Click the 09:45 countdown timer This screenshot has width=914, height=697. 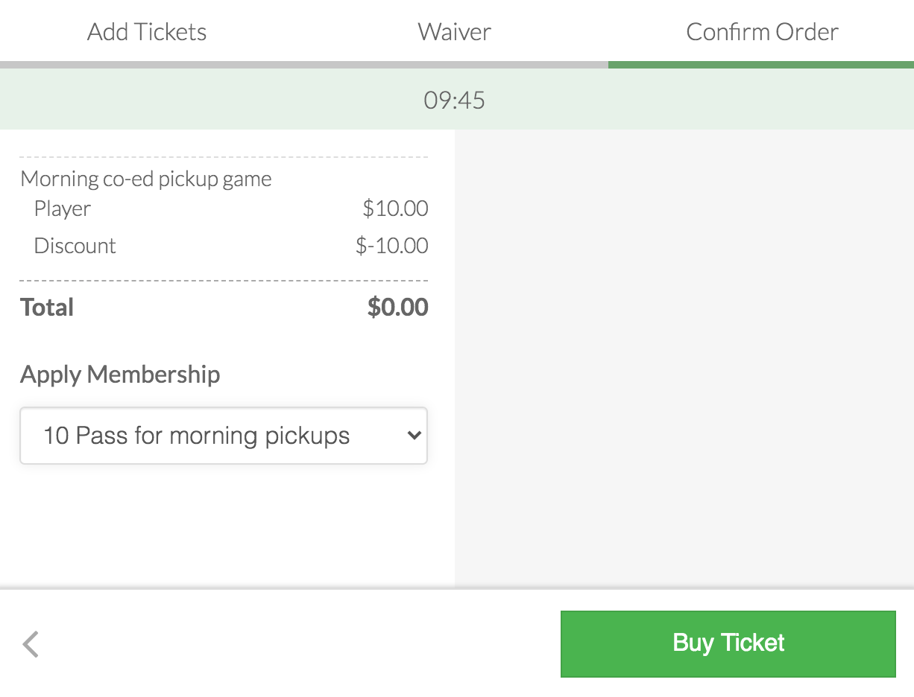[x=455, y=100]
